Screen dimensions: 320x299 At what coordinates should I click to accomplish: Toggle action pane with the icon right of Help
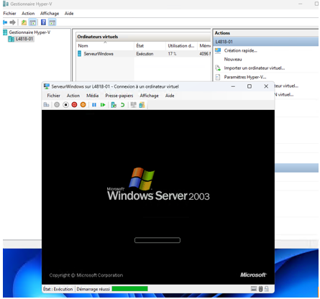(52, 22)
